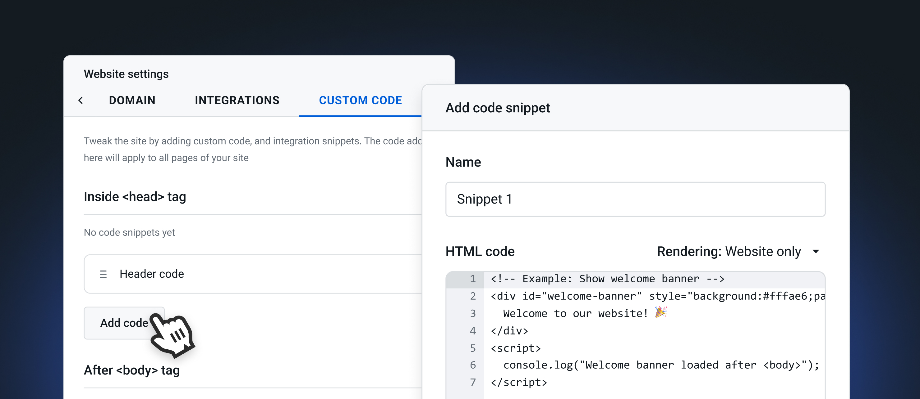Image resolution: width=920 pixels, height=399 pixels.
Task: Switch to the Integrations tab
Action: (237, 100)
